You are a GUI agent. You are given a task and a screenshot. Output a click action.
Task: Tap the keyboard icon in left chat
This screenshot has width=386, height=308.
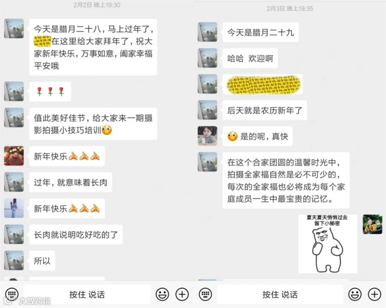pos(12,294)
